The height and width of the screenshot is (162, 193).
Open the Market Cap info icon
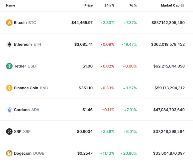182,5
